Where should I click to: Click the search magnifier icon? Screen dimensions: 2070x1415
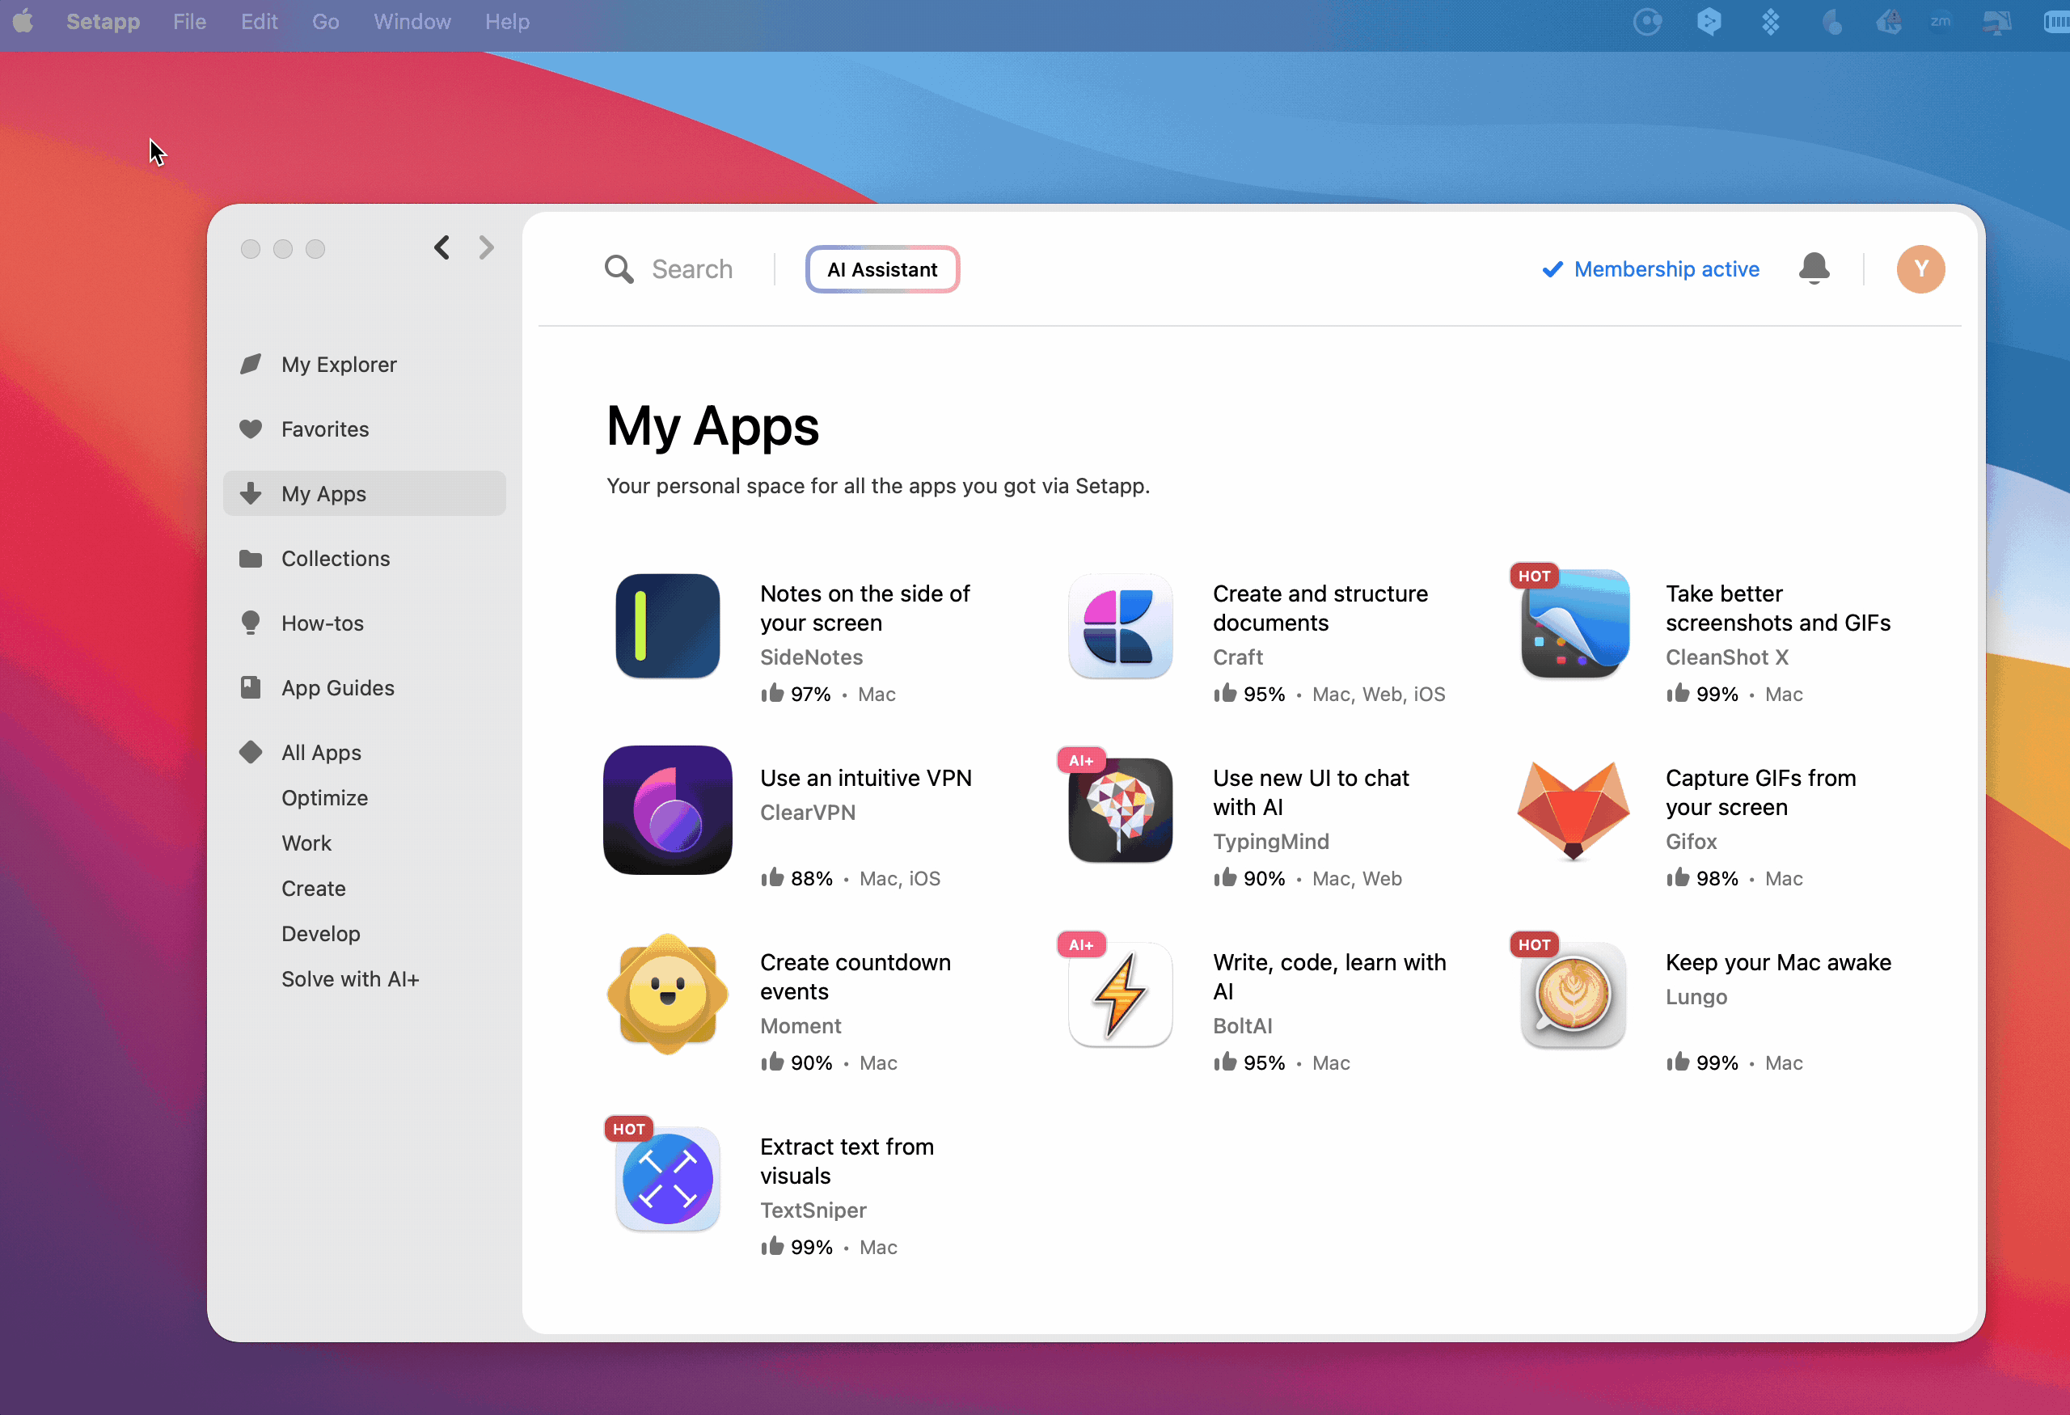(x=619, y=269)
